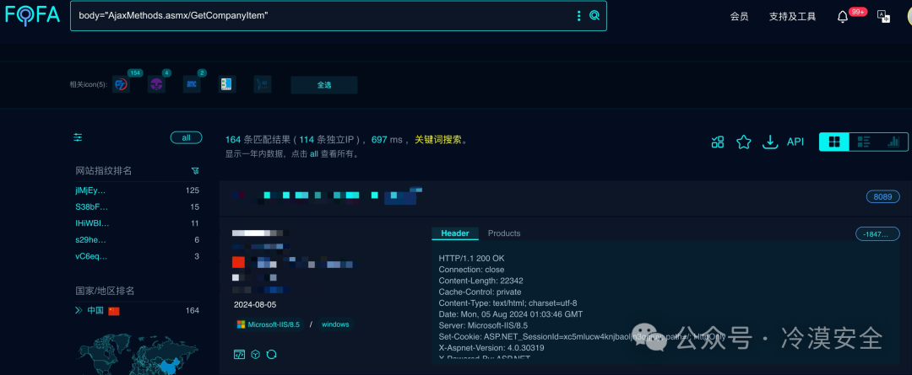Select the fifth related icon thumbnail
The image size is (912, 375).
click(x=263, y=85)
